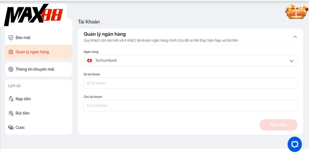The height and width of the screenshot is (154, 309).
Task: Click the bank building icon in sidebar
Action: coord(11,52)
